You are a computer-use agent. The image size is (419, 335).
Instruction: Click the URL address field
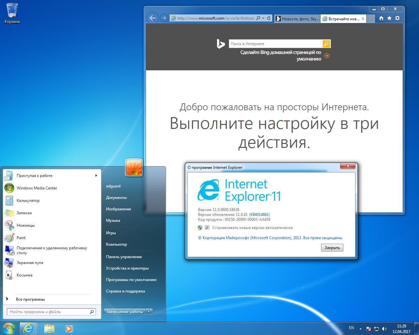pos(216,18)
